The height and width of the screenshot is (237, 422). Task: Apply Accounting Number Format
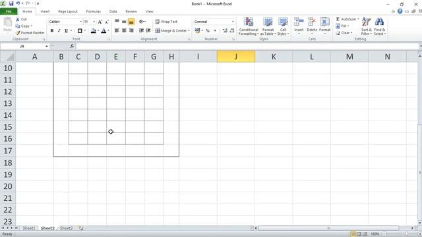click(x=197, y=31)
